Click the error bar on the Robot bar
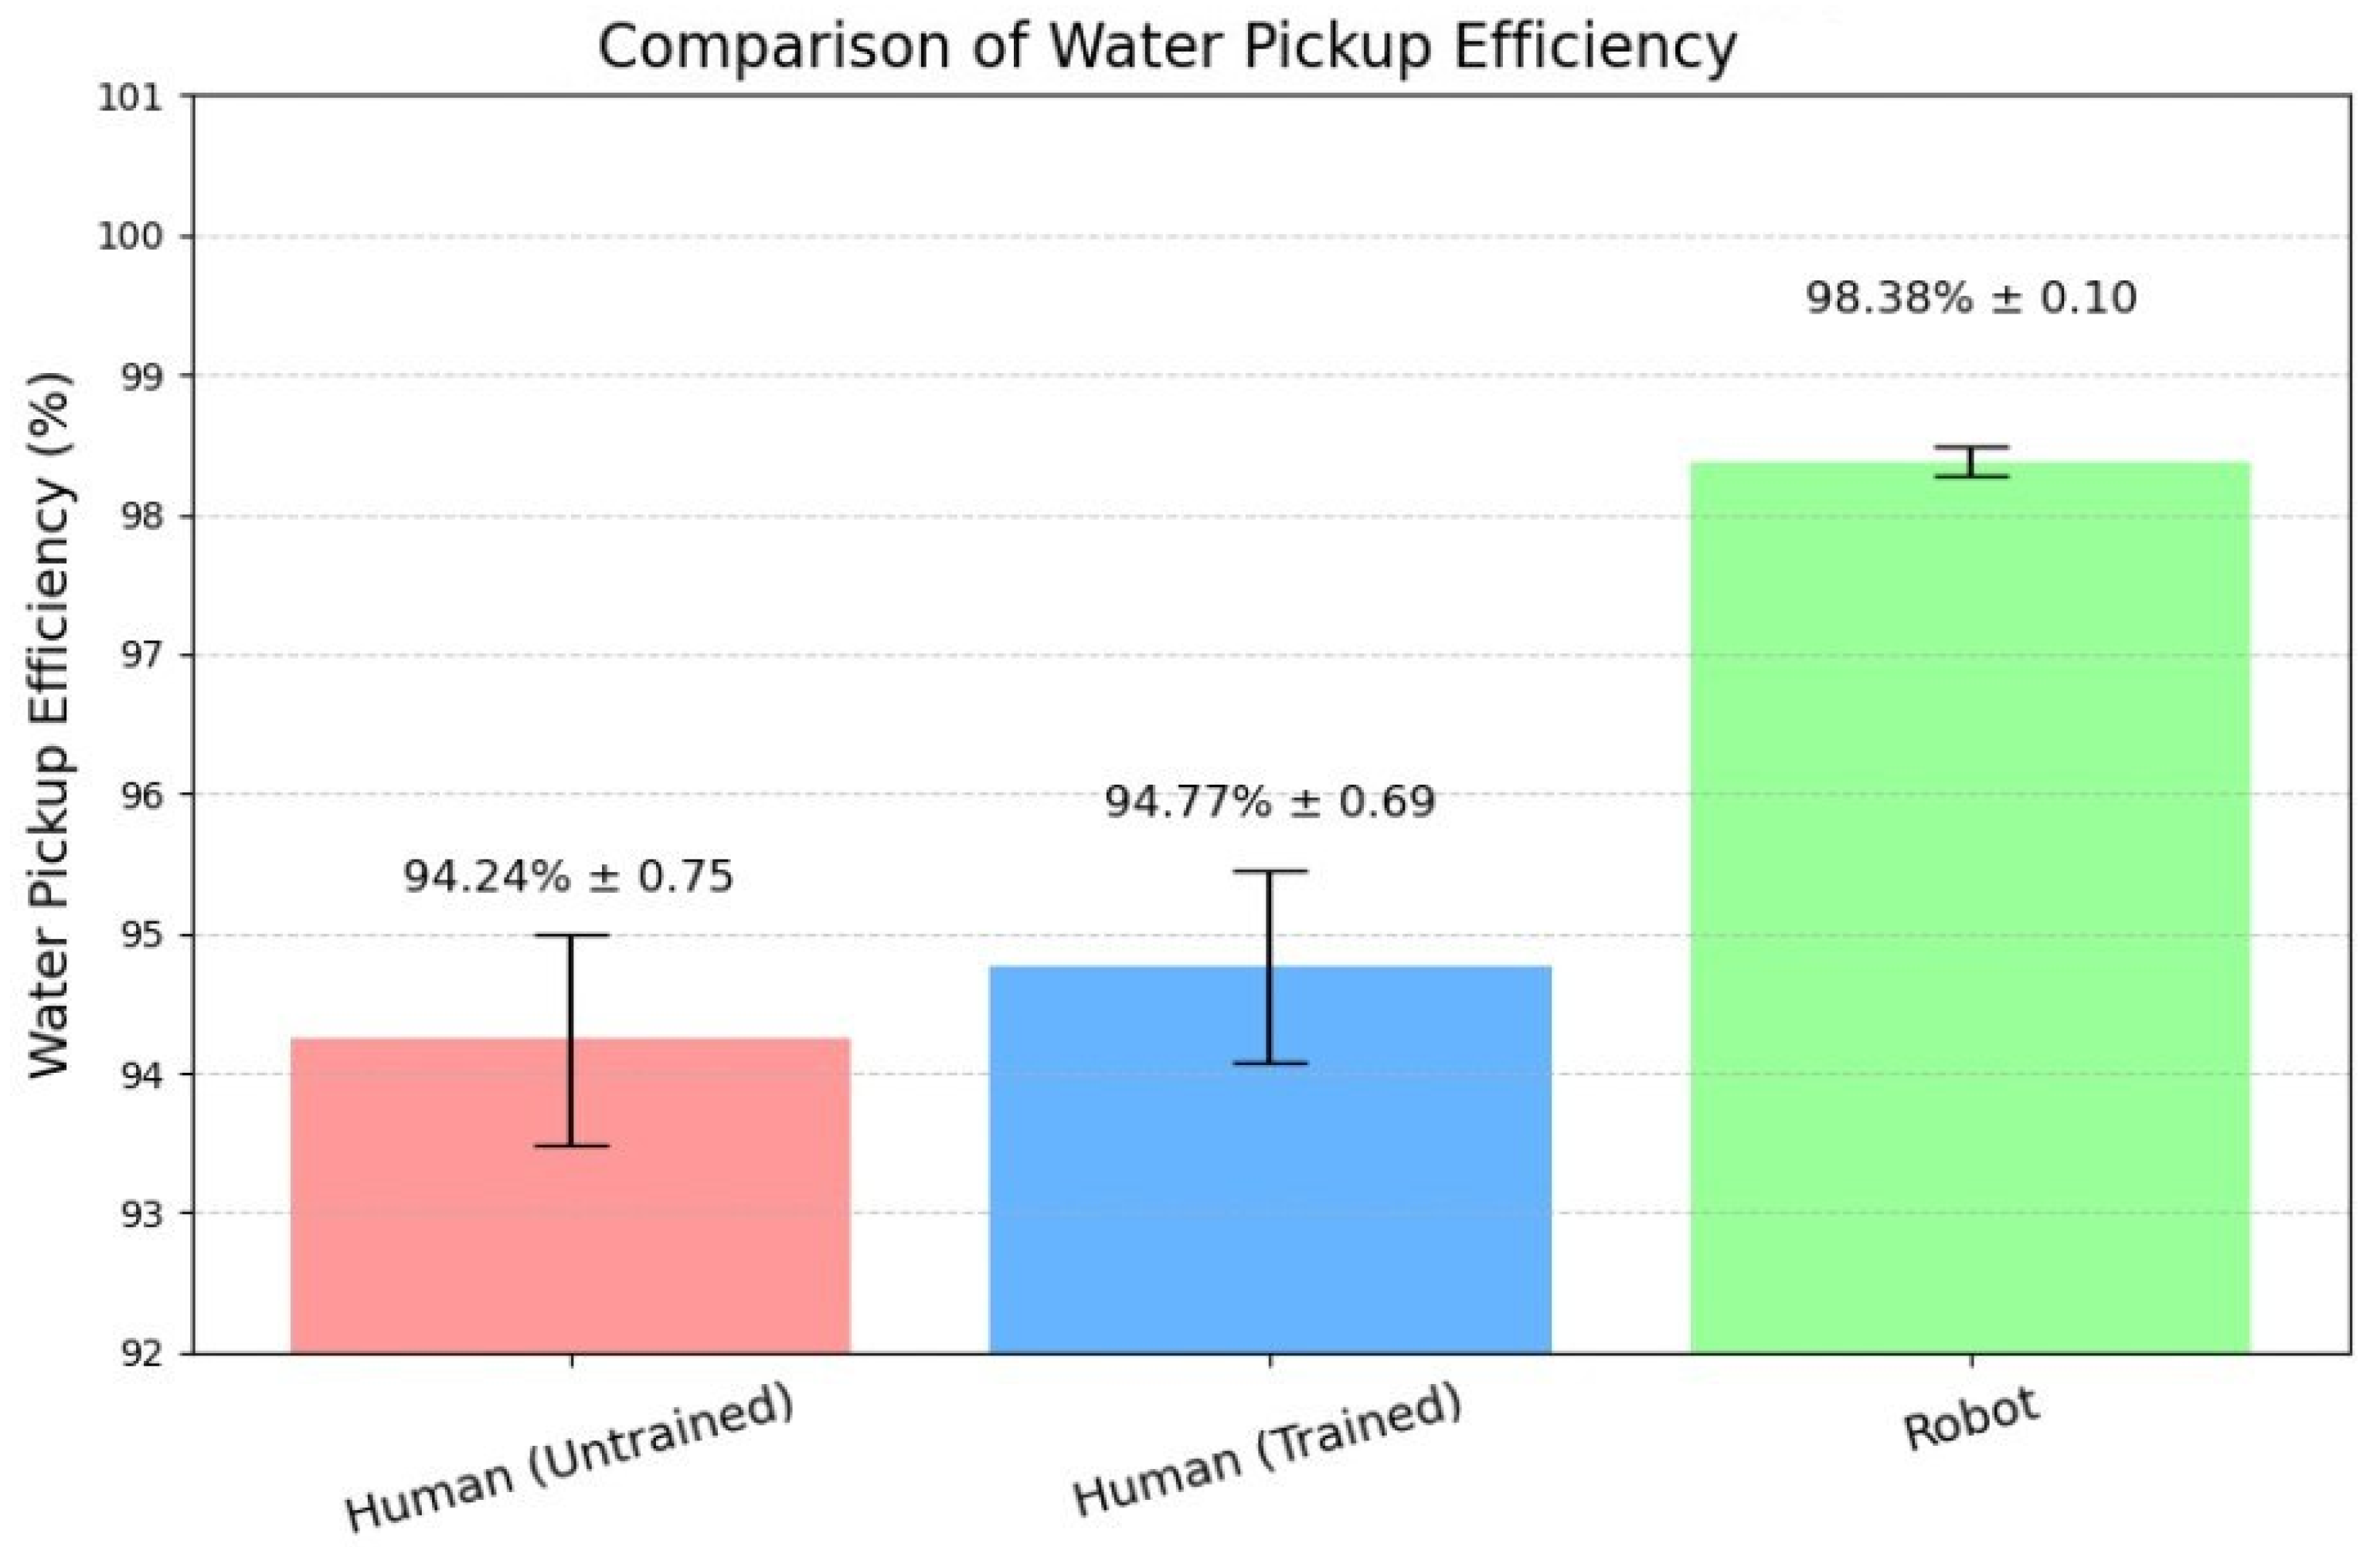The height and width of the screenshot is (1547, 2380). tap(1971, 462)
